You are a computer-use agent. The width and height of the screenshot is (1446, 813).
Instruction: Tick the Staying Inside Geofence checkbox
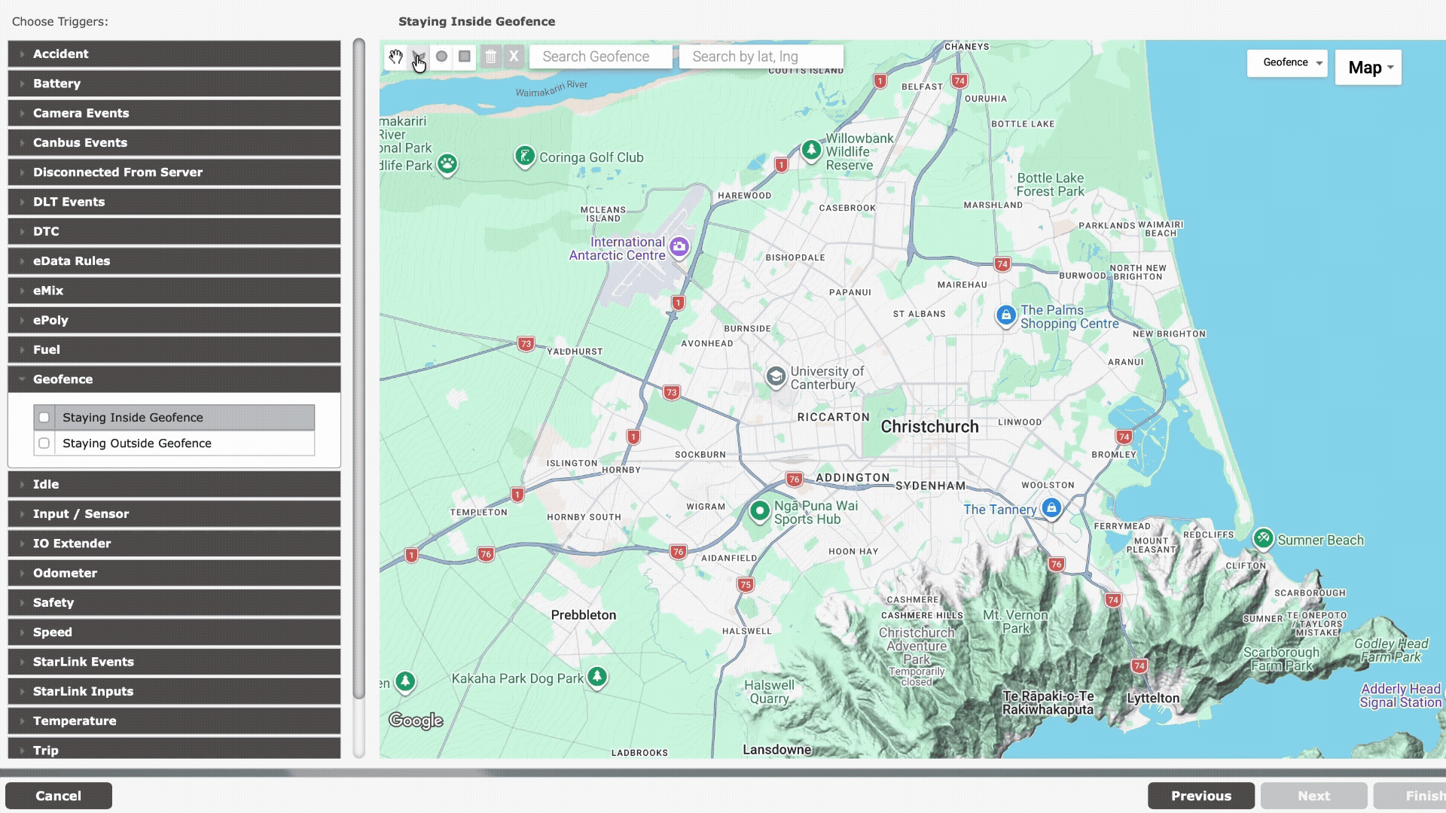point(44,417)
